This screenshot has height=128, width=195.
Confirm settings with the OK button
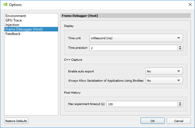coord(153,121)
